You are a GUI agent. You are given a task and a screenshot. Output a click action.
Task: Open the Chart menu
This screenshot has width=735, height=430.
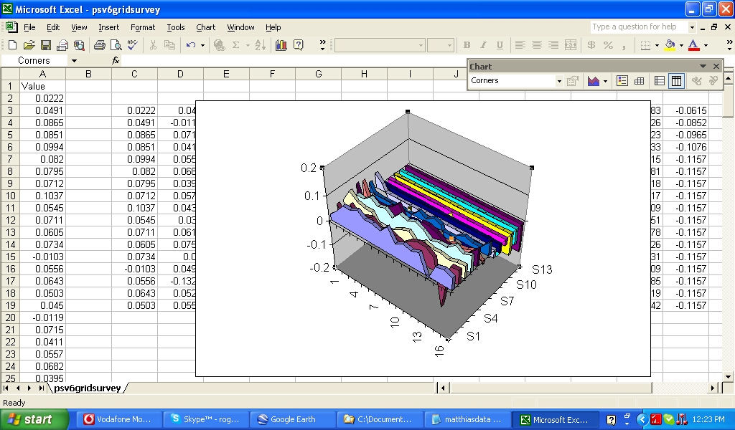click(x=205, y=27)
